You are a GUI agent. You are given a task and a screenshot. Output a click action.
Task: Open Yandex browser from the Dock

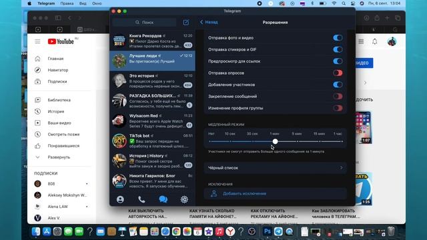[x=230, y=231]
